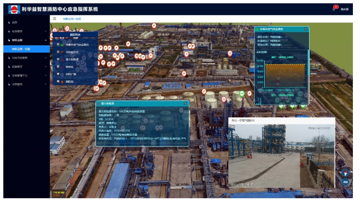Click the orange camera icon for 视频监控点

62,52
